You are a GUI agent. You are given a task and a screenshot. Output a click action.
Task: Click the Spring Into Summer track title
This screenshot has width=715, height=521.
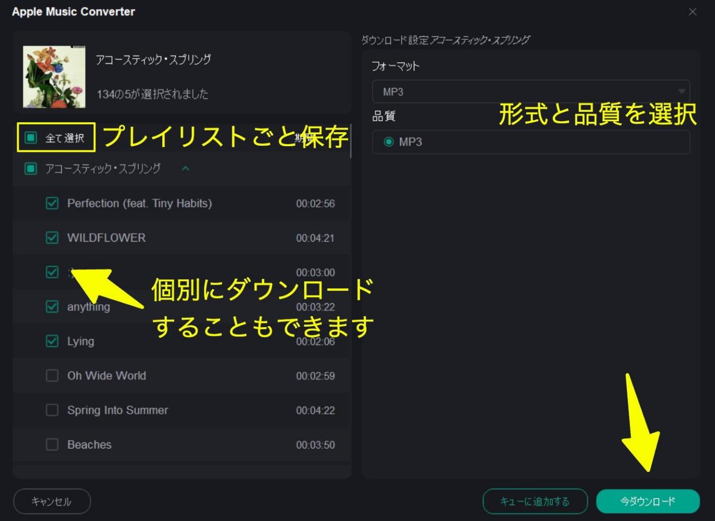118,410
